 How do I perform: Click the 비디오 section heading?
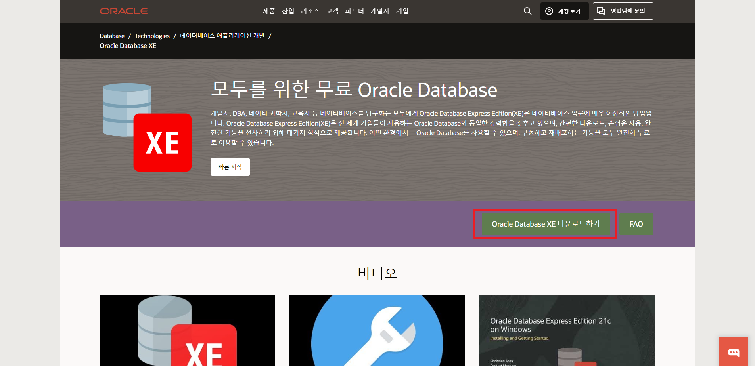[x=377, y=273]
